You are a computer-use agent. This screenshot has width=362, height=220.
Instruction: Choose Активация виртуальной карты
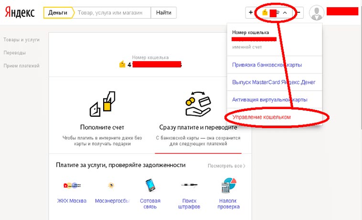tap(270, 99)
